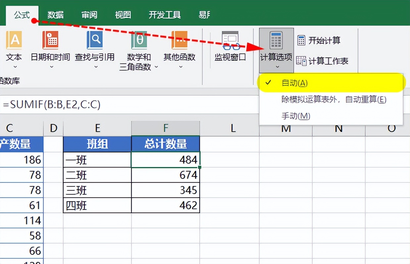Click the 一班 cell
The width and height of the screenshot is (410, 264).
click(x=97, y=160)
